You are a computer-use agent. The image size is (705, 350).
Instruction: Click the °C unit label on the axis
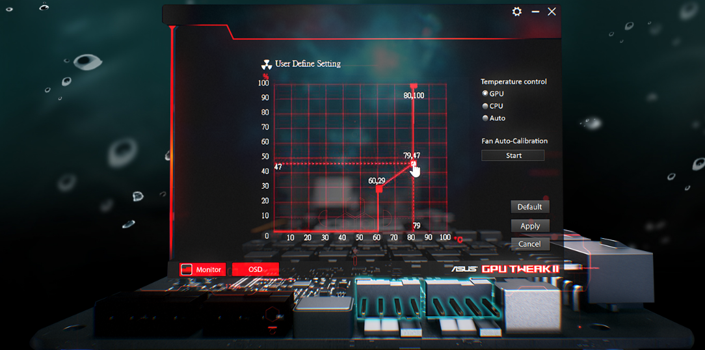(x=458, y=239)
